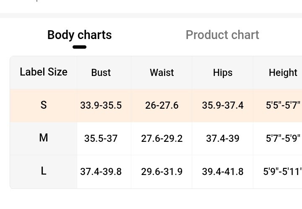The height and width of the screenshot is (209, 302).
Task: Click the 5'7"-5'9" height cell
Action: point(283,138)
